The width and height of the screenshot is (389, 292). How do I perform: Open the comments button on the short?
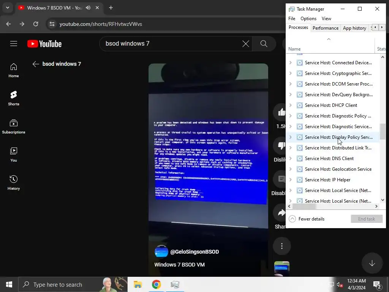[x=280, y=179]
